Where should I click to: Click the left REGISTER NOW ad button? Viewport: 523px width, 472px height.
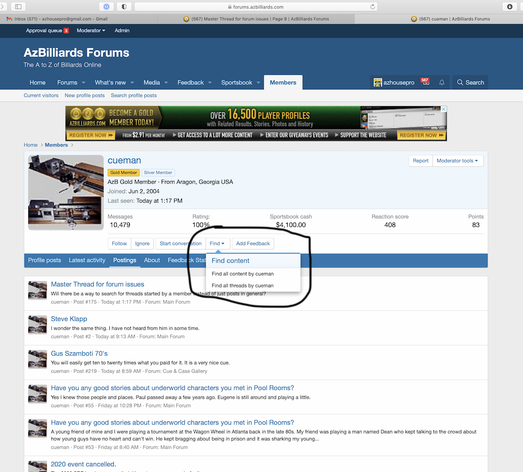90,135
